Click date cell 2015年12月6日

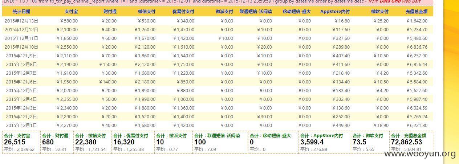[21, 82]
